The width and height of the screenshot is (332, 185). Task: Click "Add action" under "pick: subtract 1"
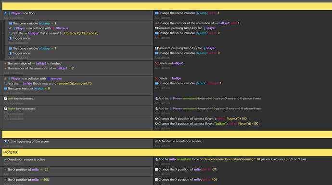pos(162,88)
